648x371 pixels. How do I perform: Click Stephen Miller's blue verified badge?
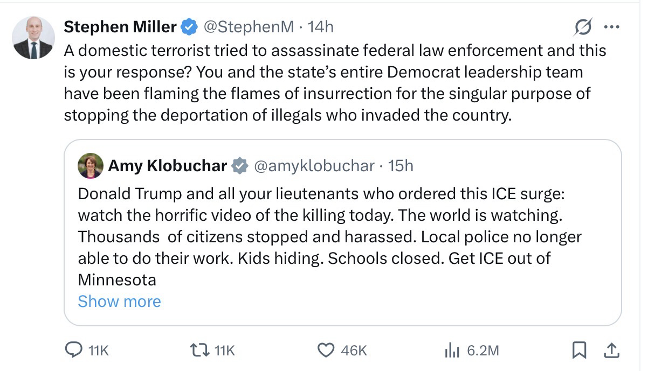pyautogui.click(x=188, y=27)
